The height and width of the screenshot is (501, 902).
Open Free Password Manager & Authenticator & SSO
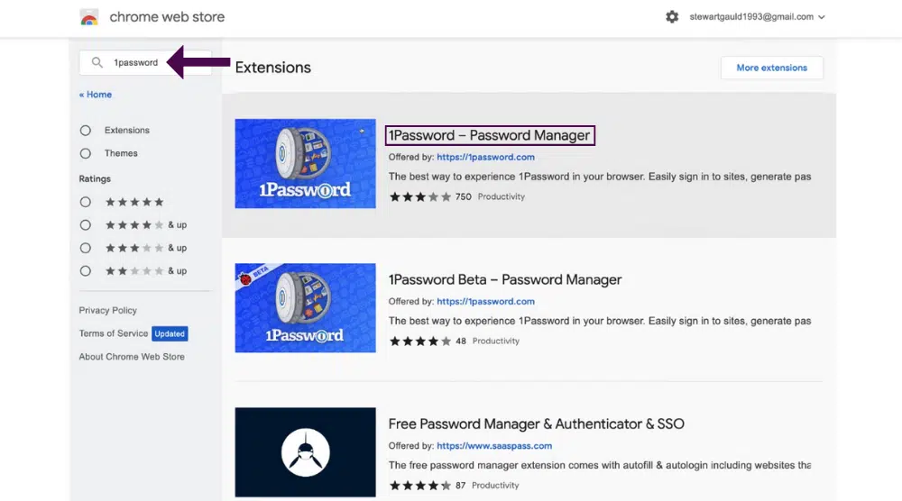pyautogui.click(x=536, y=424)
